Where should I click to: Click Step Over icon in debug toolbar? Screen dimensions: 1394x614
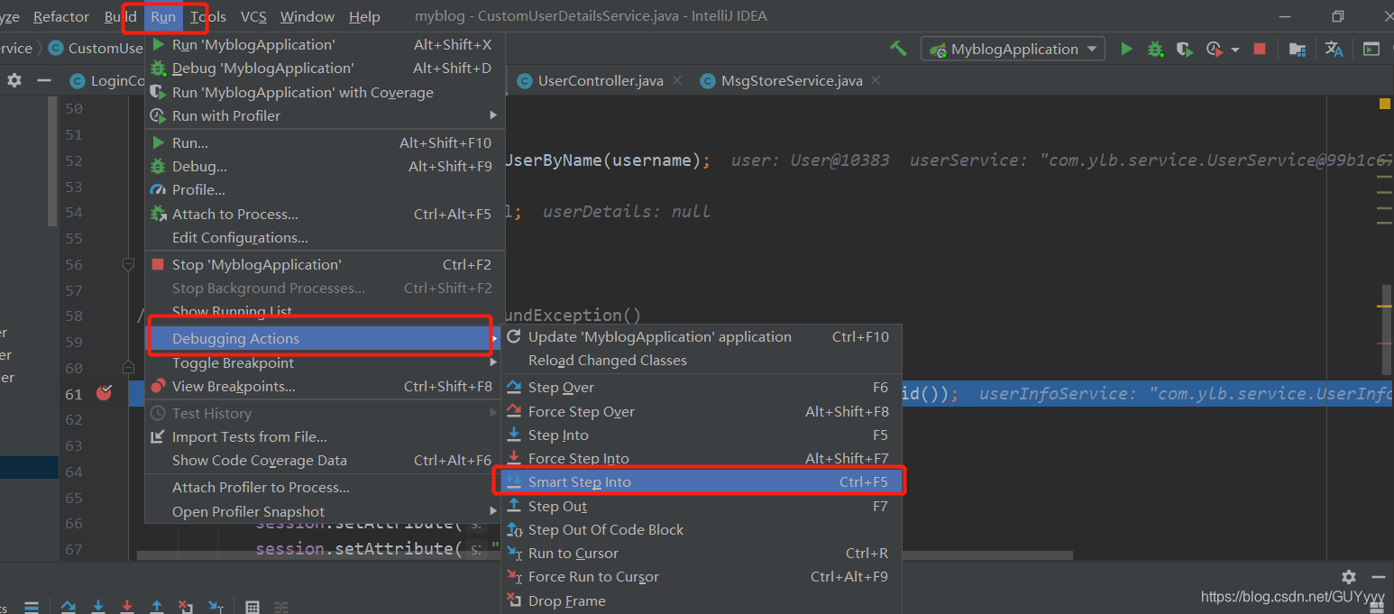click(x=69, y=607)
